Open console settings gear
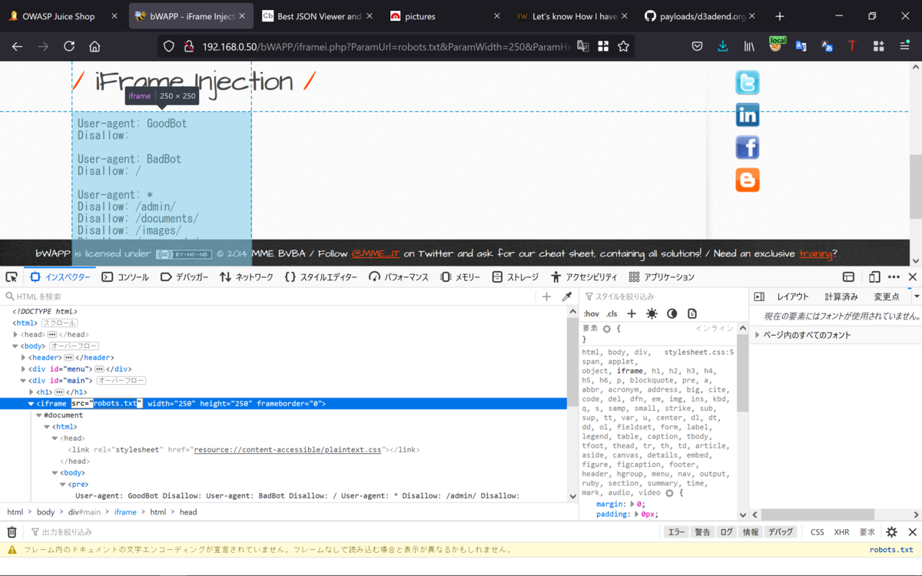Image resolution: width=922 pixels, height=576 pixels. [891, 531]
